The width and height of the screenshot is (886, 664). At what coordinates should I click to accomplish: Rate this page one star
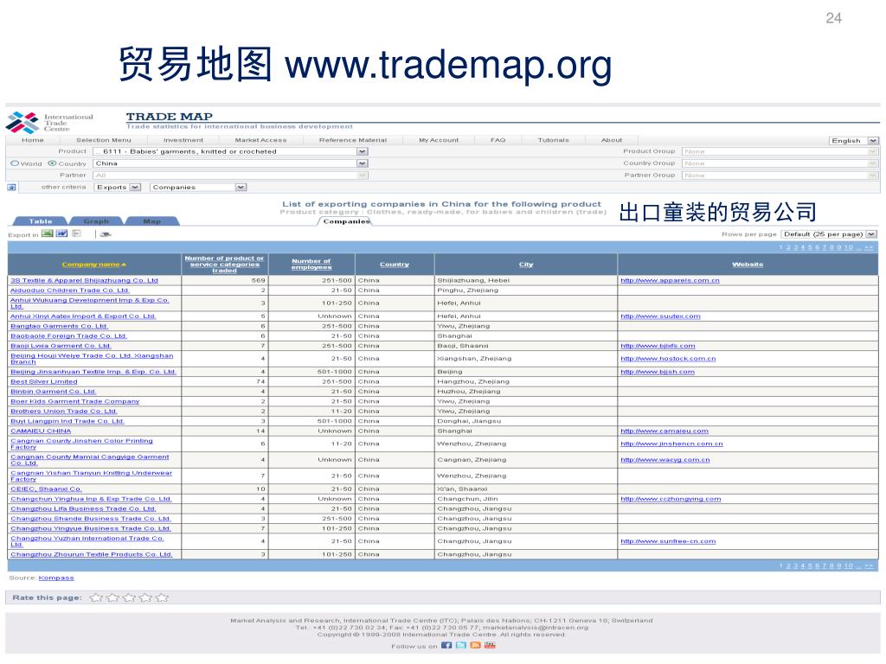tap(96, 597)
